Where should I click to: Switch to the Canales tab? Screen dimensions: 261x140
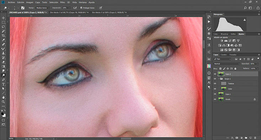point(224,55)
